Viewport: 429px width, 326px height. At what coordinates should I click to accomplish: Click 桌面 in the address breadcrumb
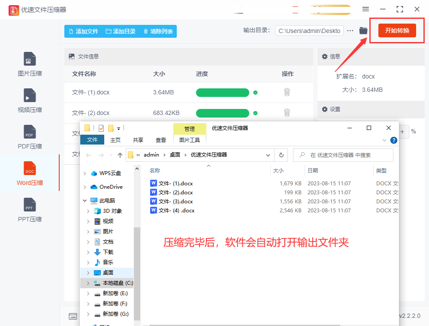(175, 155)
